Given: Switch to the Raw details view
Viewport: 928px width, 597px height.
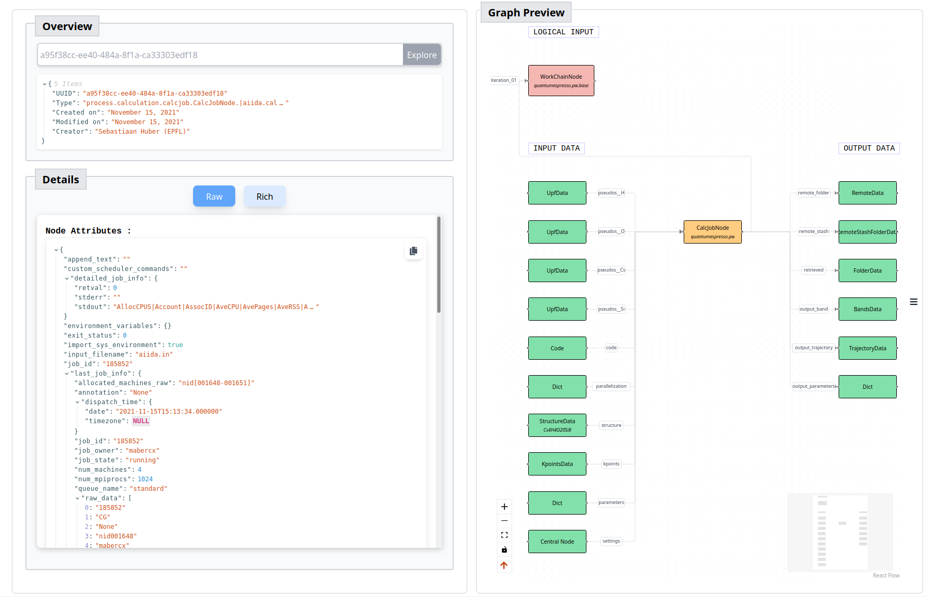Looking at the screenshot, I should [214, 197].
